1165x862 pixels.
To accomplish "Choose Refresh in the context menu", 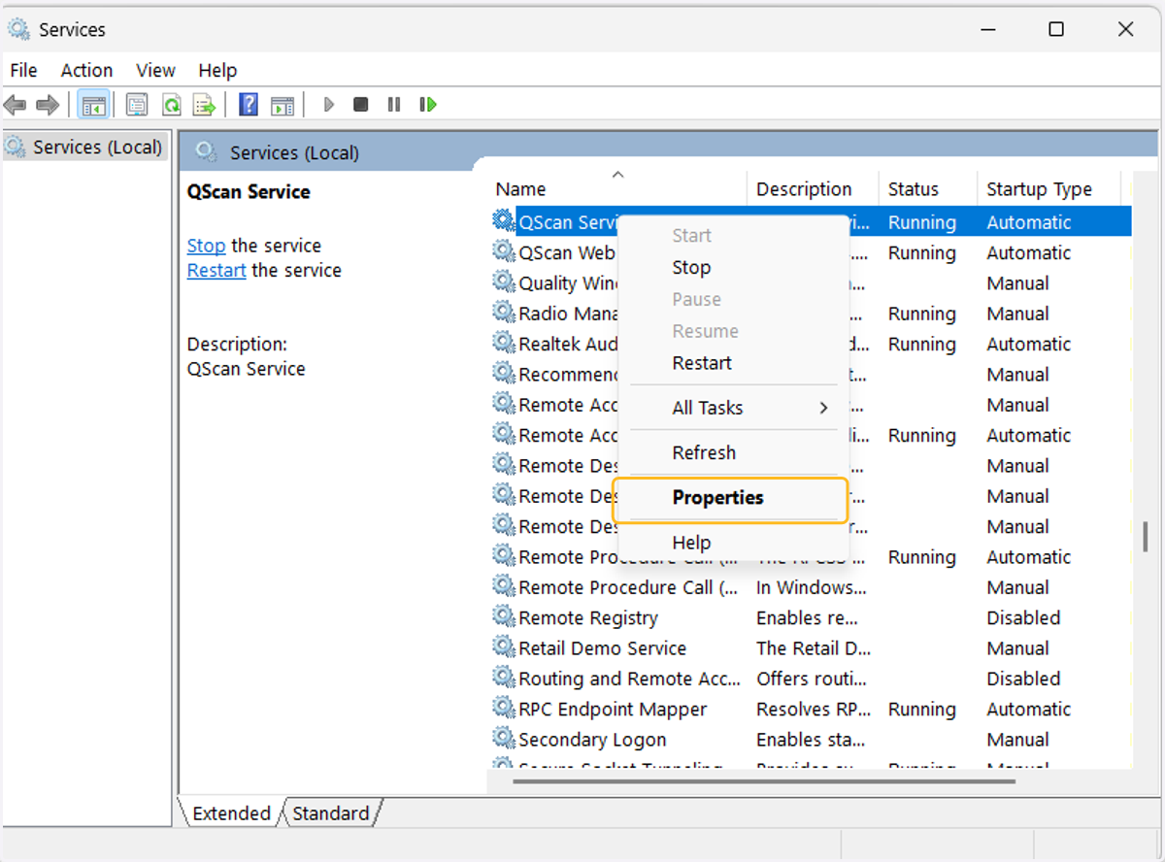I will pyautogui.click(x=734, y=452).
